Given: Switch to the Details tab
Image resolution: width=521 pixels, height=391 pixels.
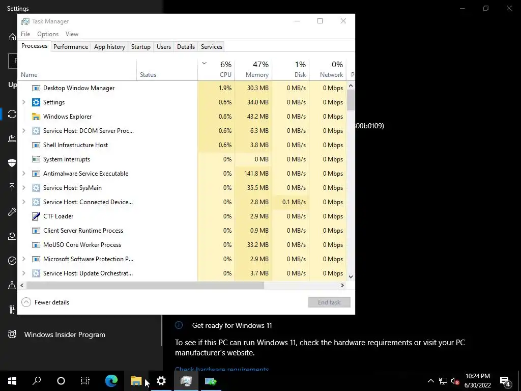Looking at the screenshot, I should click(186, 47).
